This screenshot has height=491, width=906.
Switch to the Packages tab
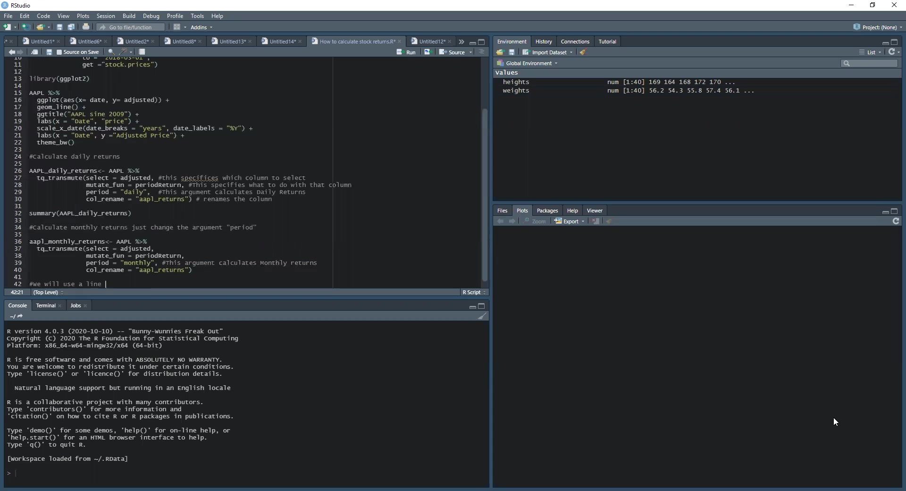(x=547, y=211)
